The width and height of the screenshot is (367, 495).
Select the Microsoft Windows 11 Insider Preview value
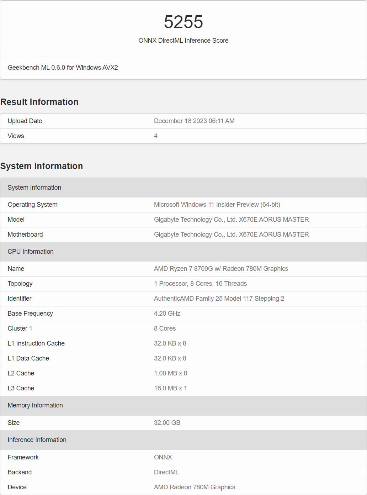[x=217, y=205]
